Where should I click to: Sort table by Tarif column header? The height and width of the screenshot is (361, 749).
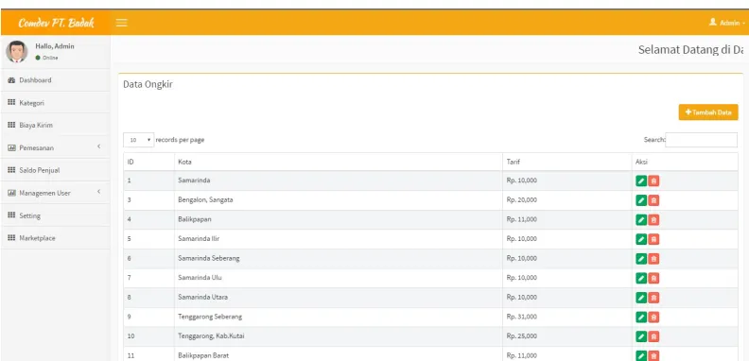(567, 162)
